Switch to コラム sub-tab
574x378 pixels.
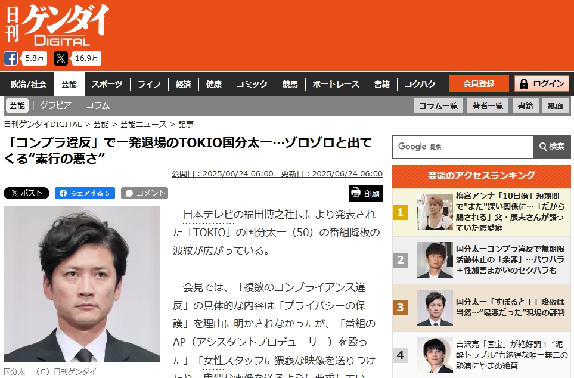(98, 106)
